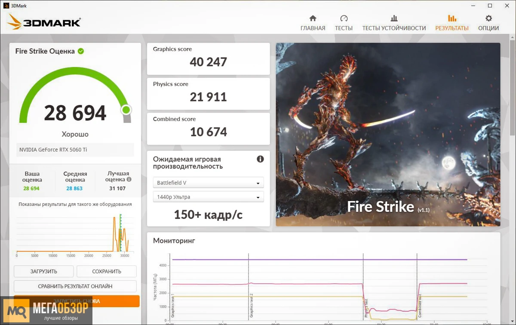Screen dimensions: 516x325
Task: Click the 3DMark title bar app icon
Action: 6,6
